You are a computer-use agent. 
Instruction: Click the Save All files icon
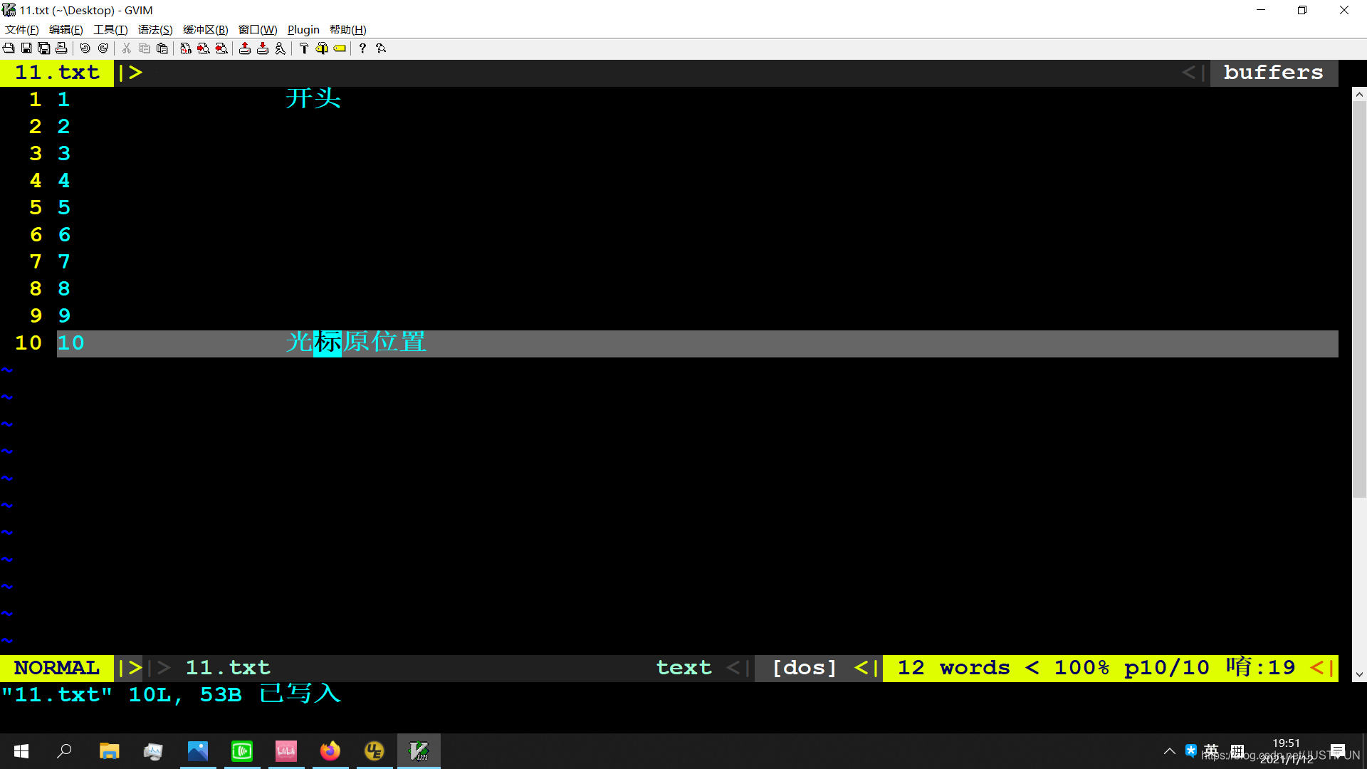(44, 48)
